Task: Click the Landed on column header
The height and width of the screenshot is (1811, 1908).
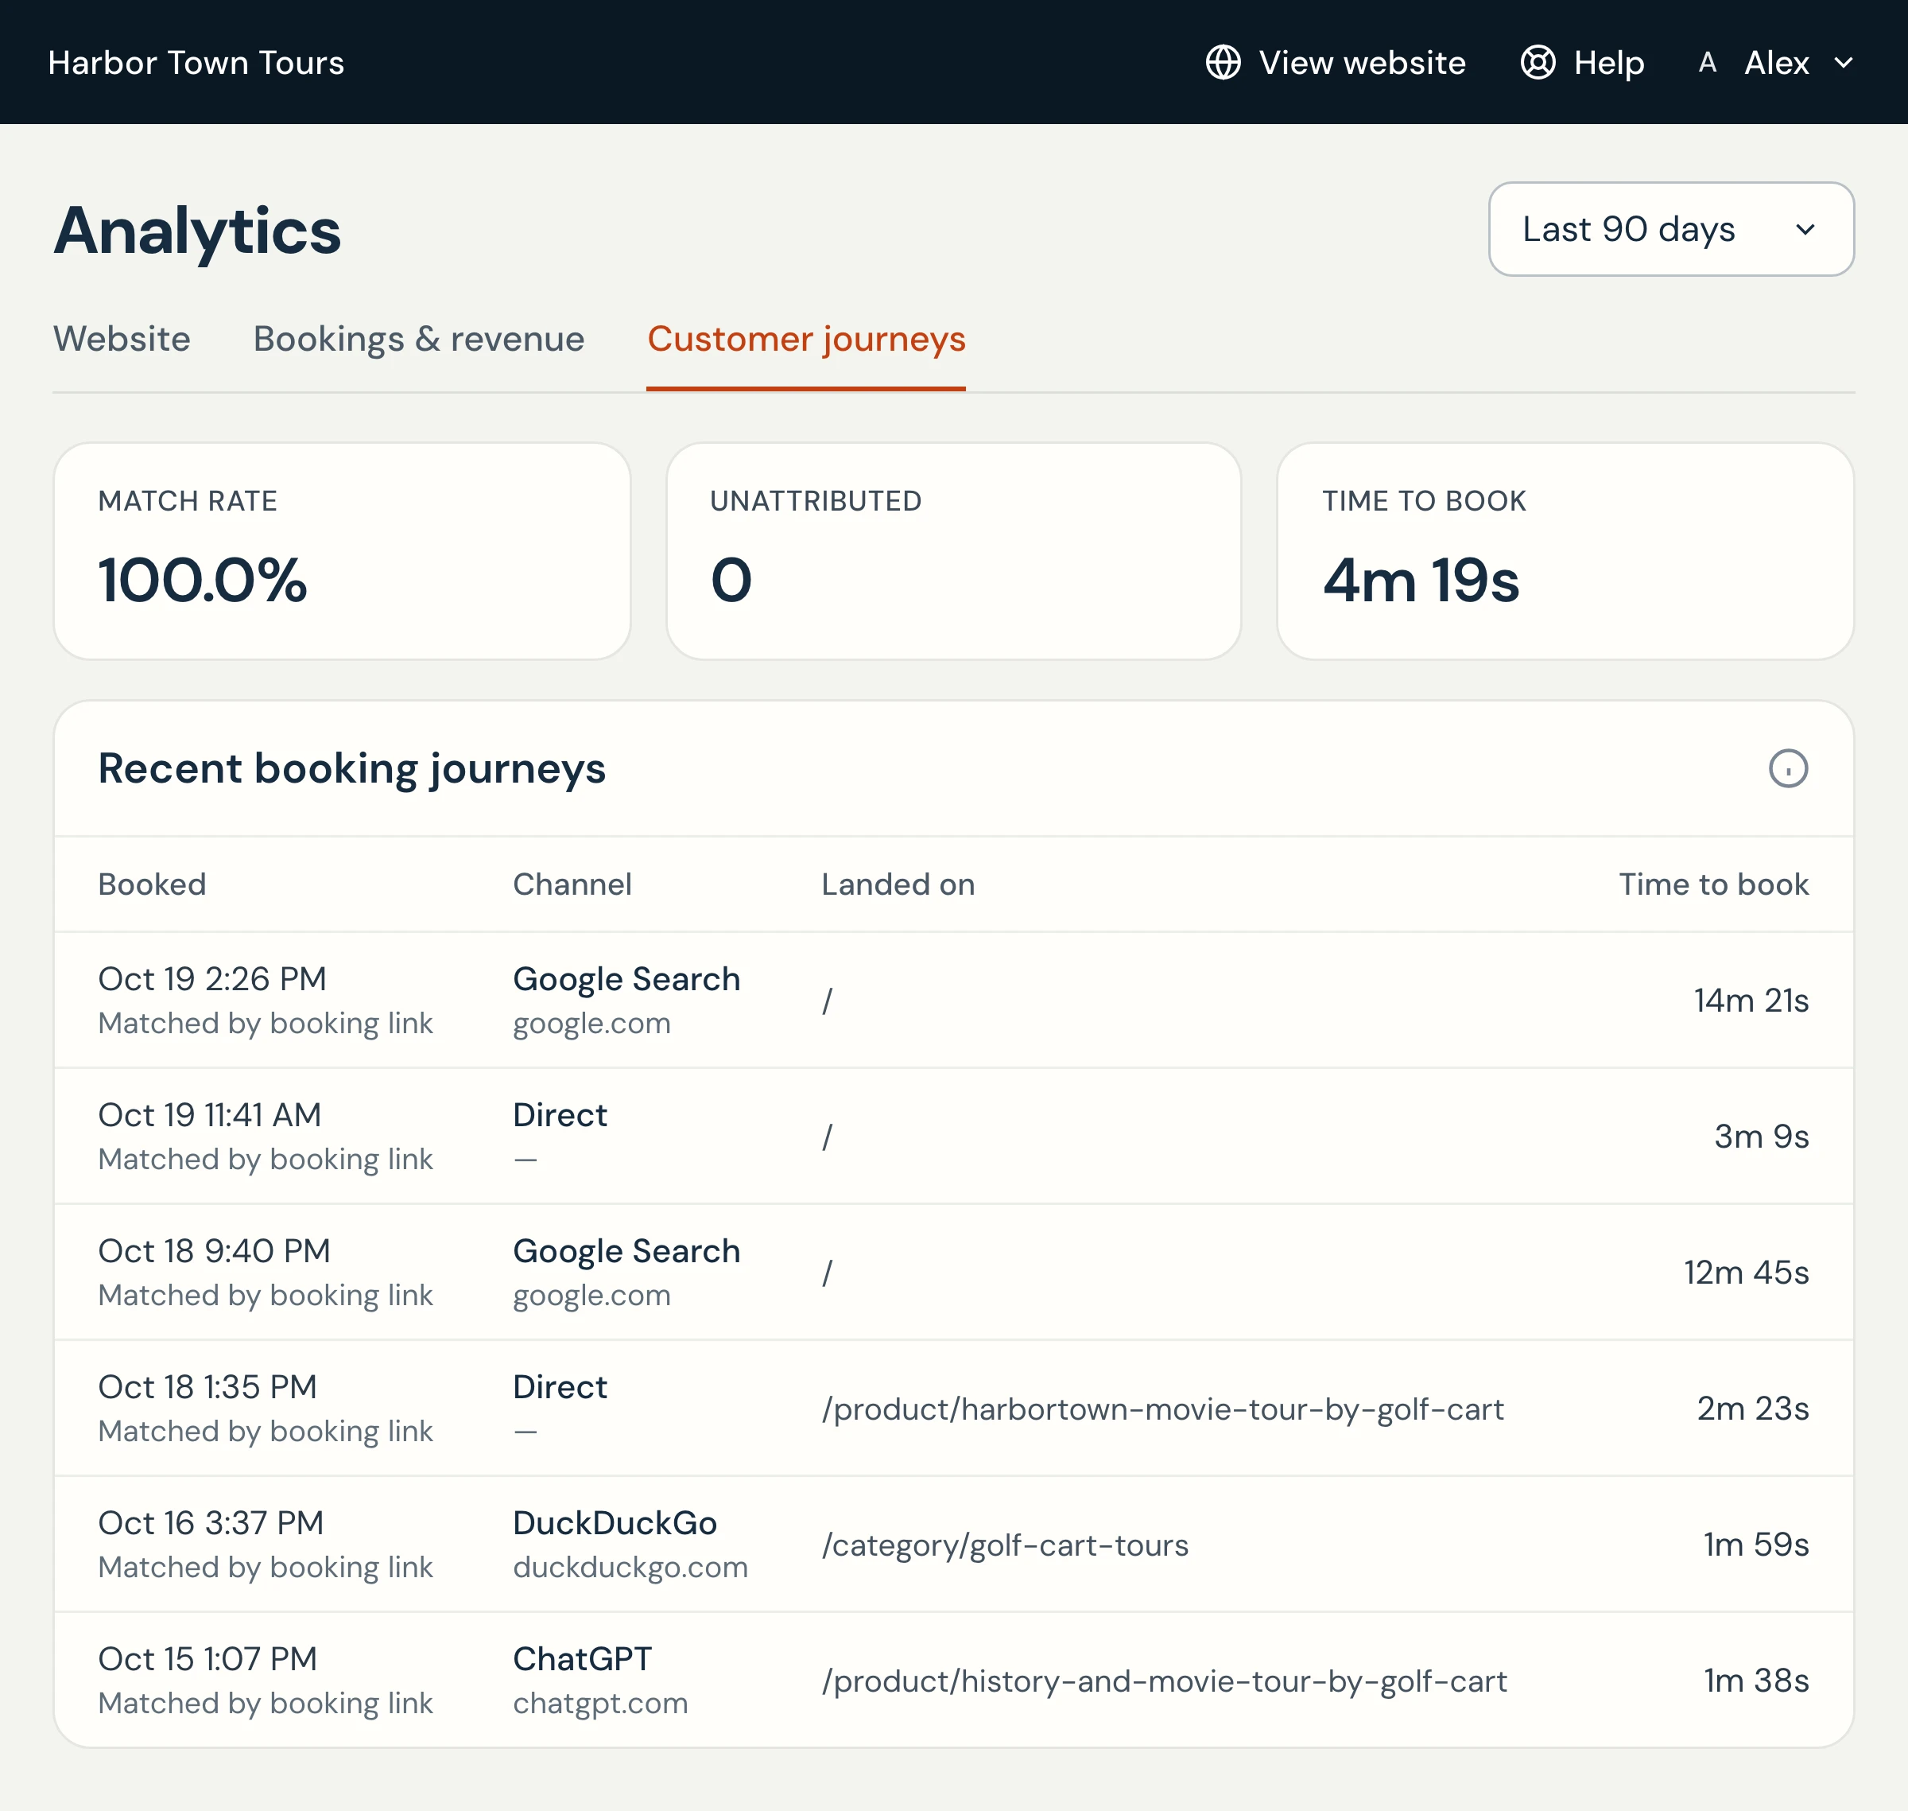Action: [x=898, y=884]
